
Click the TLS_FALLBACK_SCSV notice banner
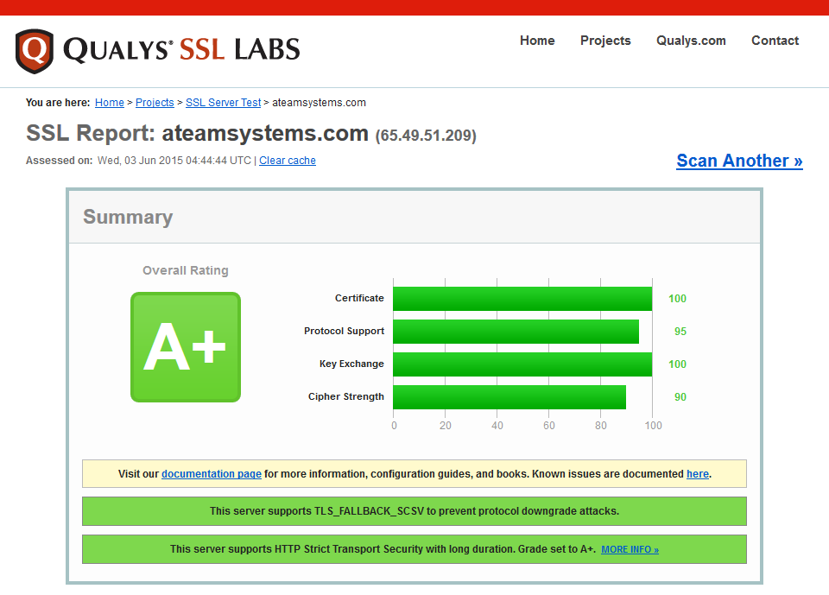[414, 511]
